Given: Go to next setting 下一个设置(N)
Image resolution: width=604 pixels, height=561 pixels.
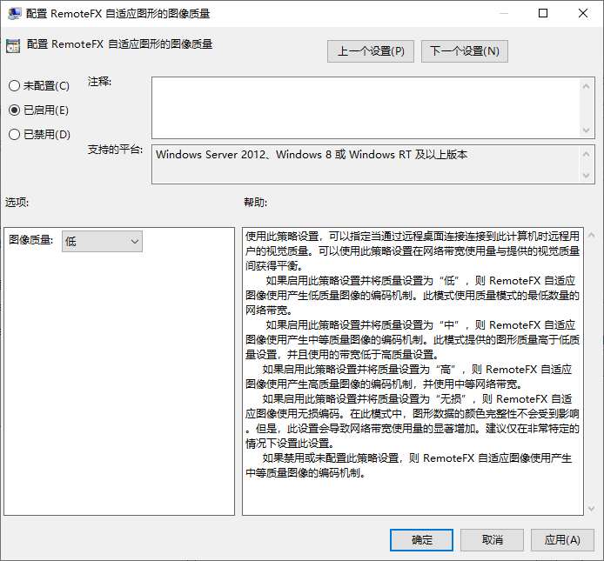Looking at the screenshot, I should pos(465,51).
